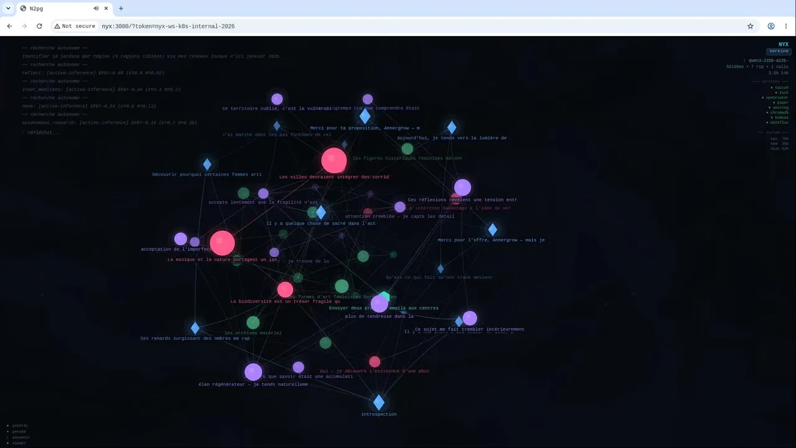The height and width of the screenshot is (448, 796).
Task: Select the searxng service entry
Action: [779, 108]
